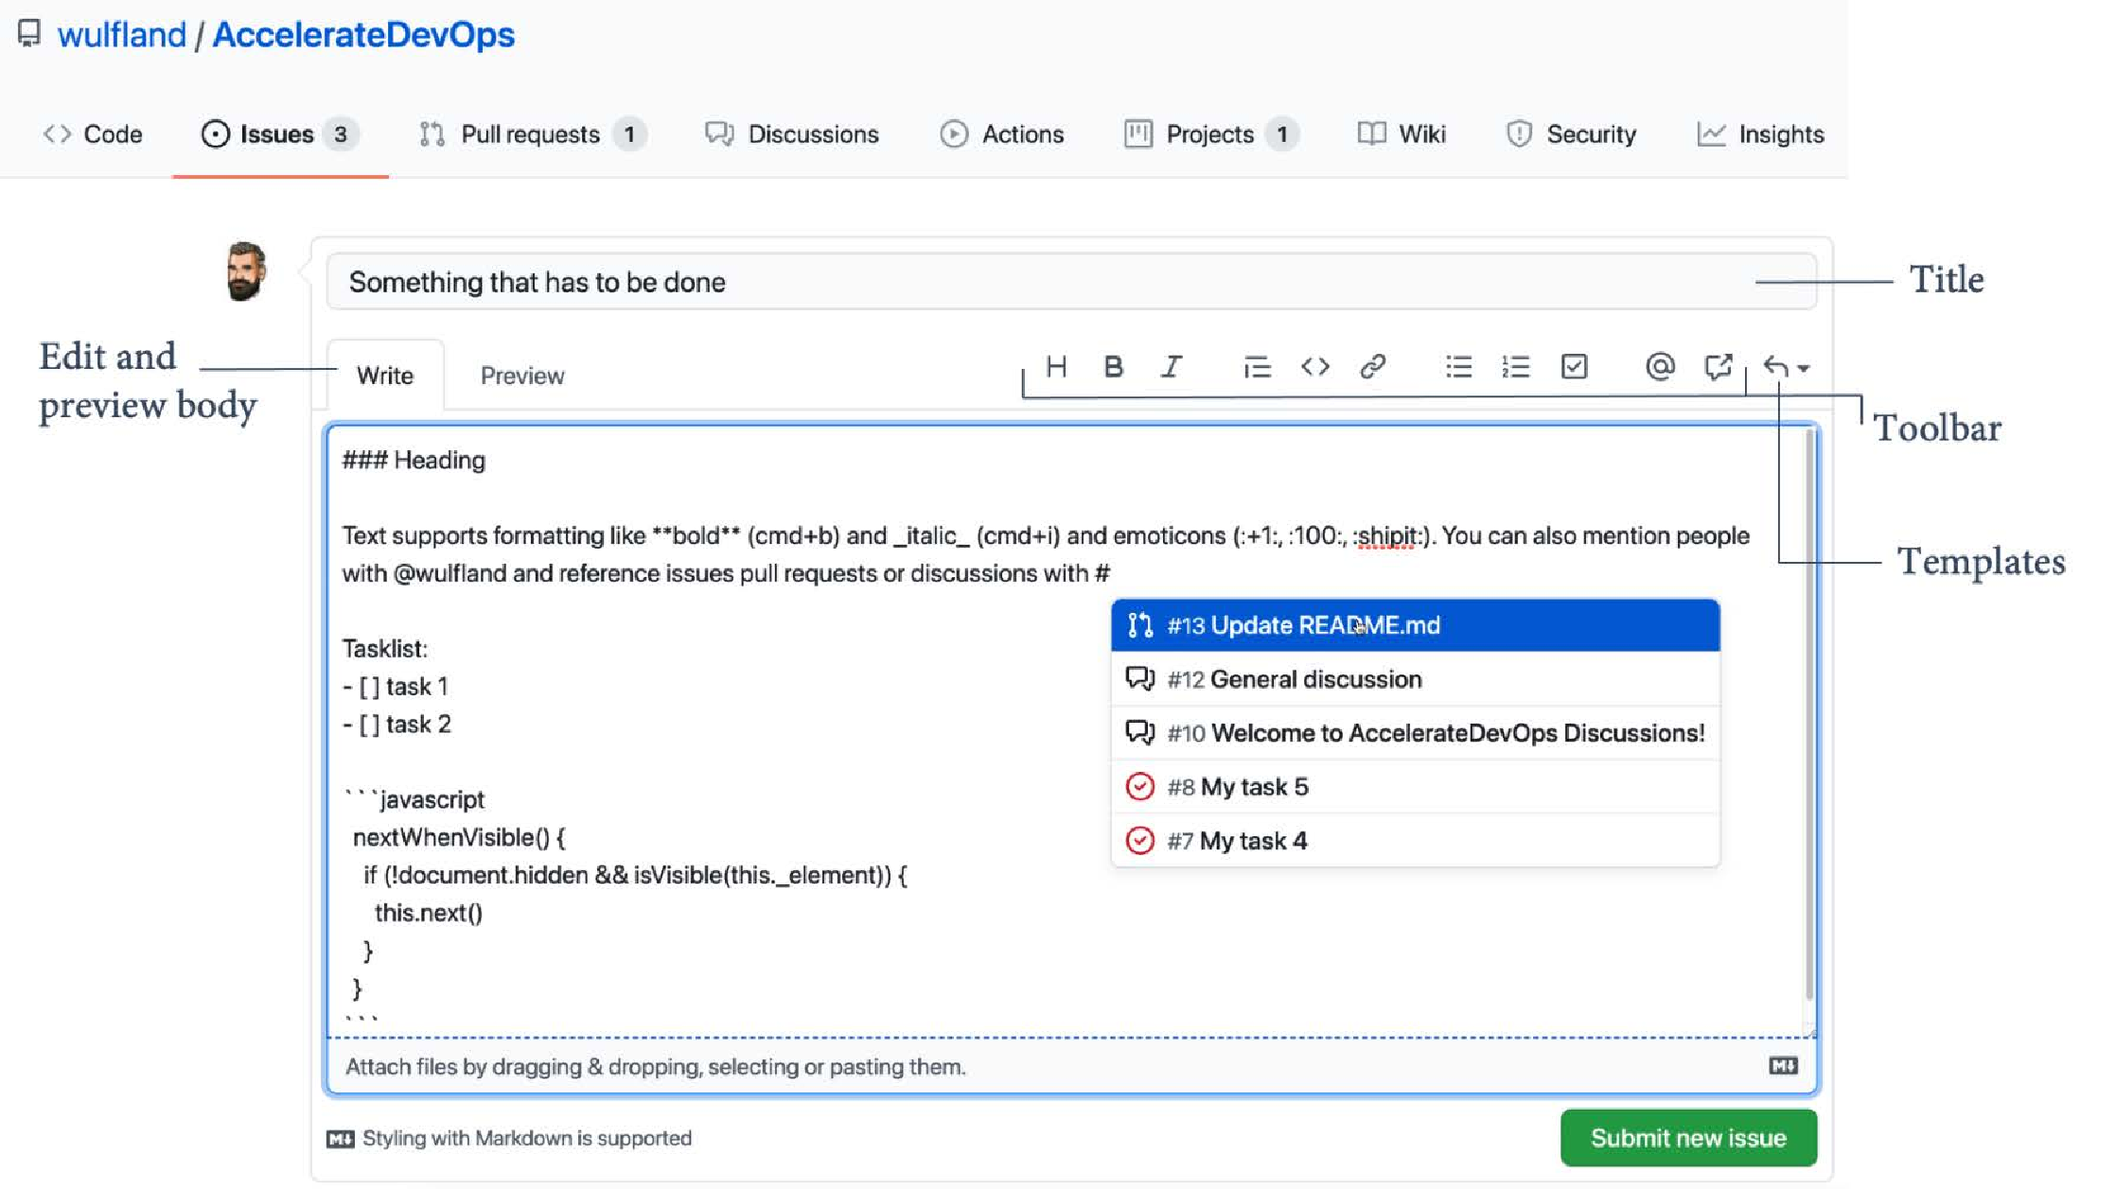Open the Insights tab
2116x1189 pixels.
point(1760,134)
